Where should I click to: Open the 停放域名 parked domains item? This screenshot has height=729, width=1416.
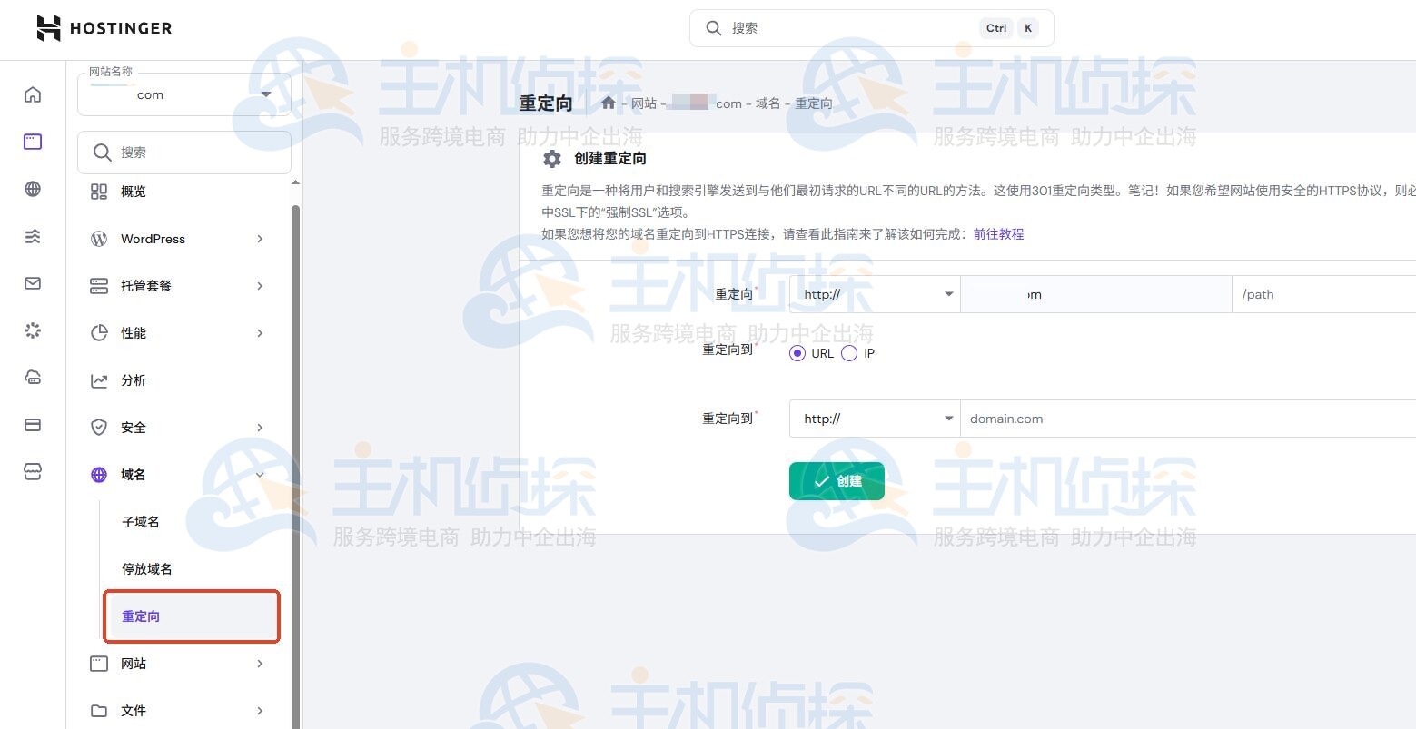[x=145, y=568]
